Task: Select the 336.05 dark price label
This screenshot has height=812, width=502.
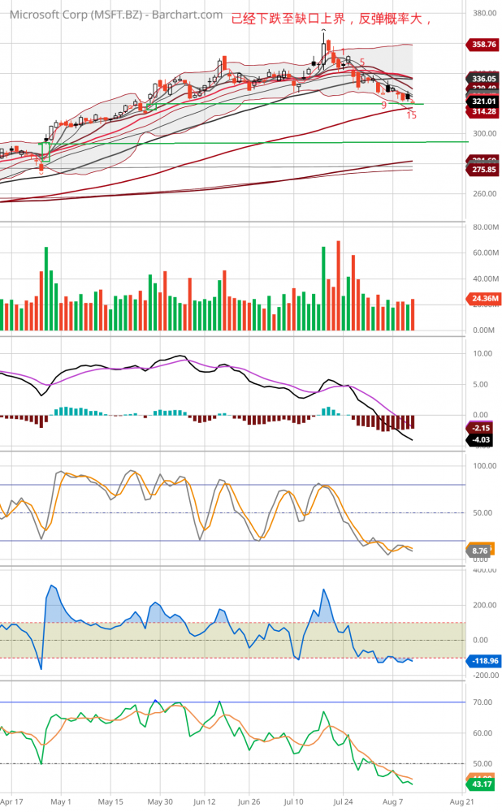Action: tap(483, 79)
